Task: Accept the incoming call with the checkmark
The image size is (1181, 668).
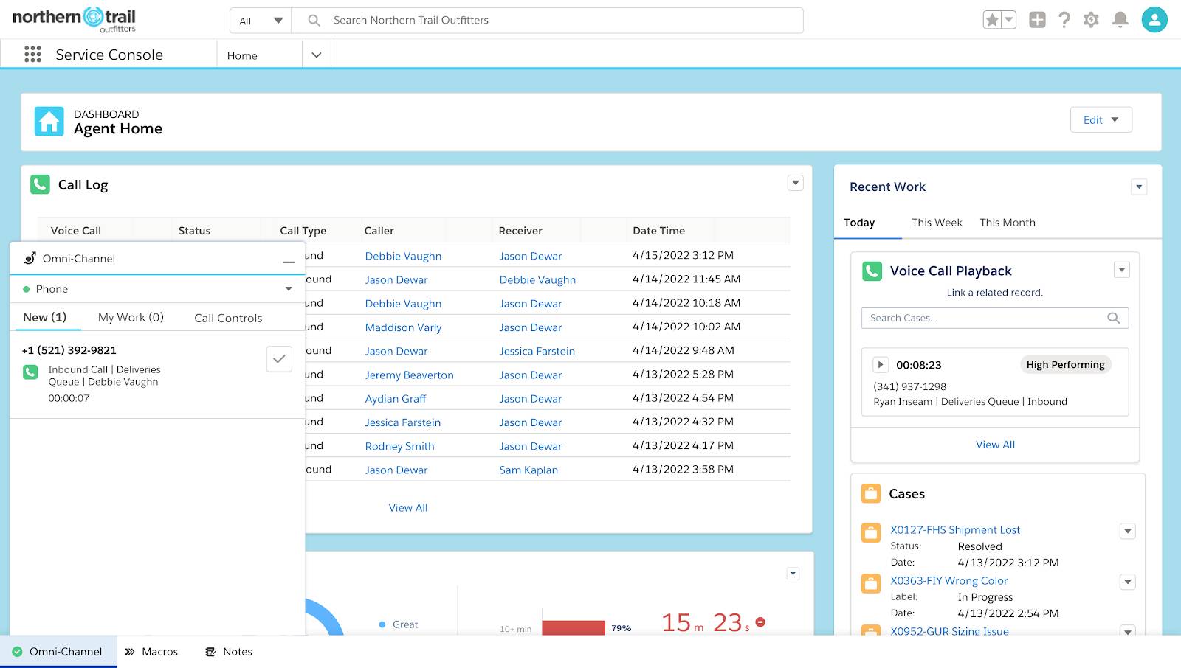Action: [x=279, y=359]
